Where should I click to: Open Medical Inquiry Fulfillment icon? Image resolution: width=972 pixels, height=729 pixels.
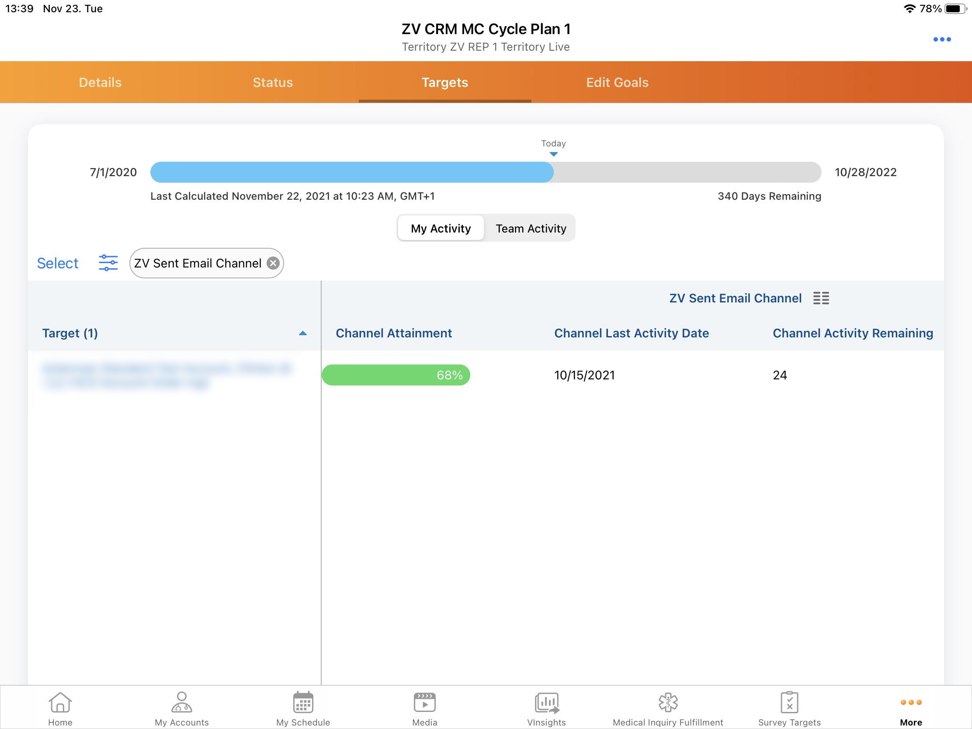pyautogui.click(x=667, y=702)
